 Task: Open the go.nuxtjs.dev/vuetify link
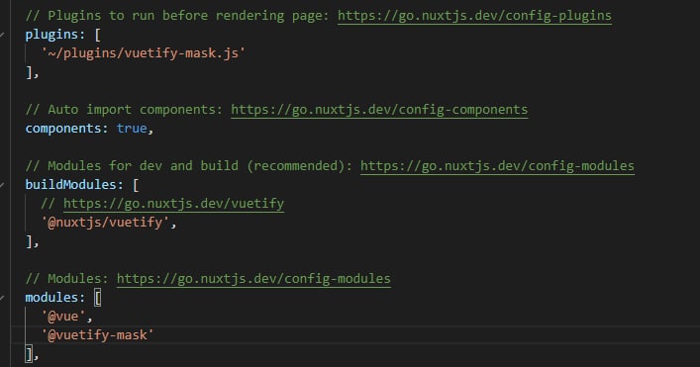tap(173, 204)
